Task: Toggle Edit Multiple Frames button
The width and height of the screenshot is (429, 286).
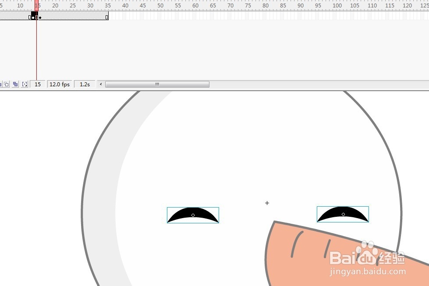Action: [x=15, y=84]
